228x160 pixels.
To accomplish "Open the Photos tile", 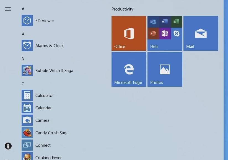I will pyautogui.click(x=165, y=69).
